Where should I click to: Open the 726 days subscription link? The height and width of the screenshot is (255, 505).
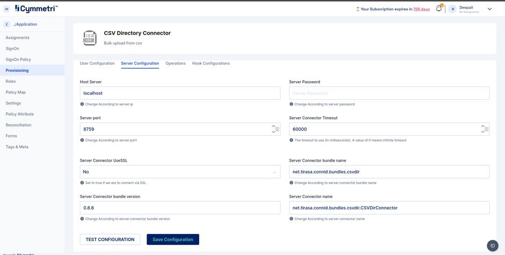(x=422, y=9)
